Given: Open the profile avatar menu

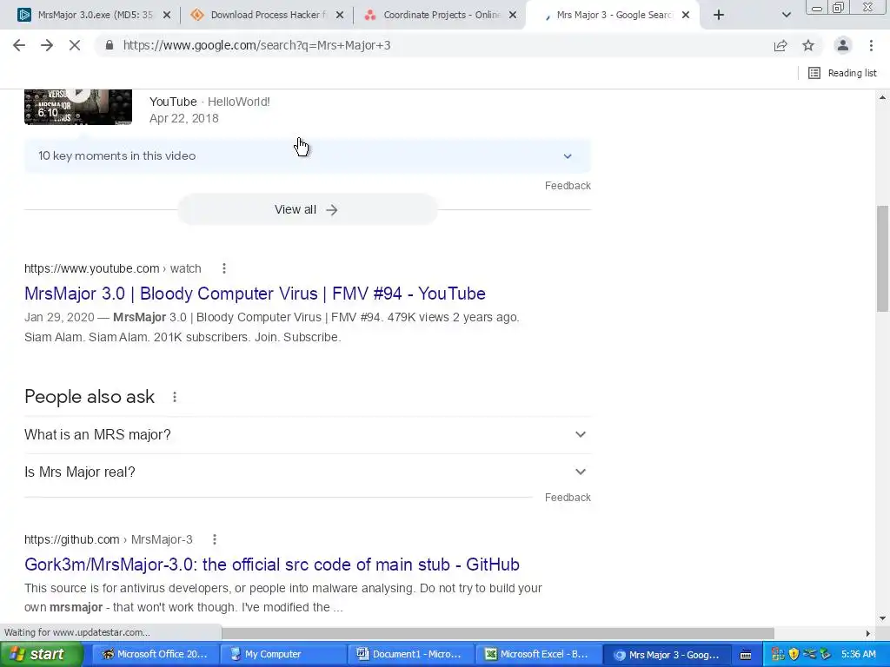Looking at the screenshot, I should (x=843, y=45).
